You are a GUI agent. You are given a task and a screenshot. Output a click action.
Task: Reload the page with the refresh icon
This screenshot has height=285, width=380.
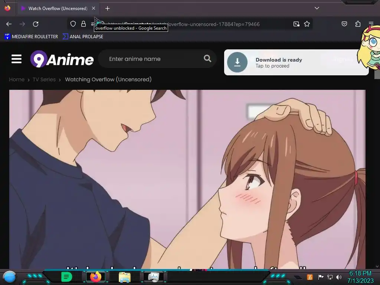point(36,24)
